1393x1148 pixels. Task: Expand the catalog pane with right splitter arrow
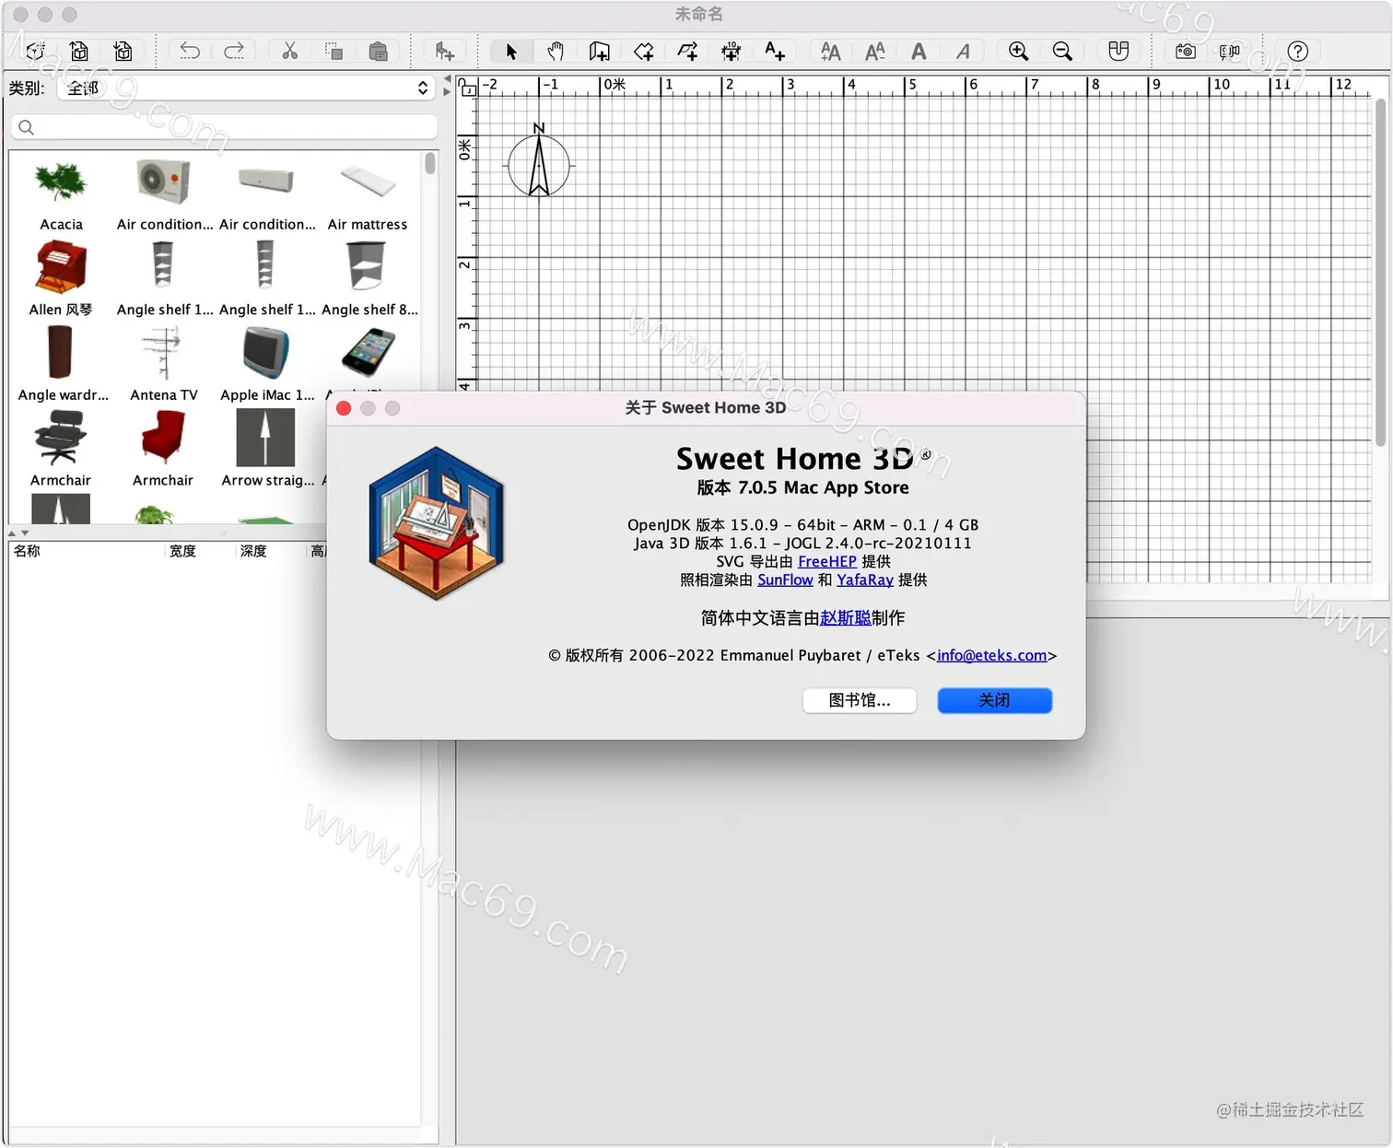447,91
